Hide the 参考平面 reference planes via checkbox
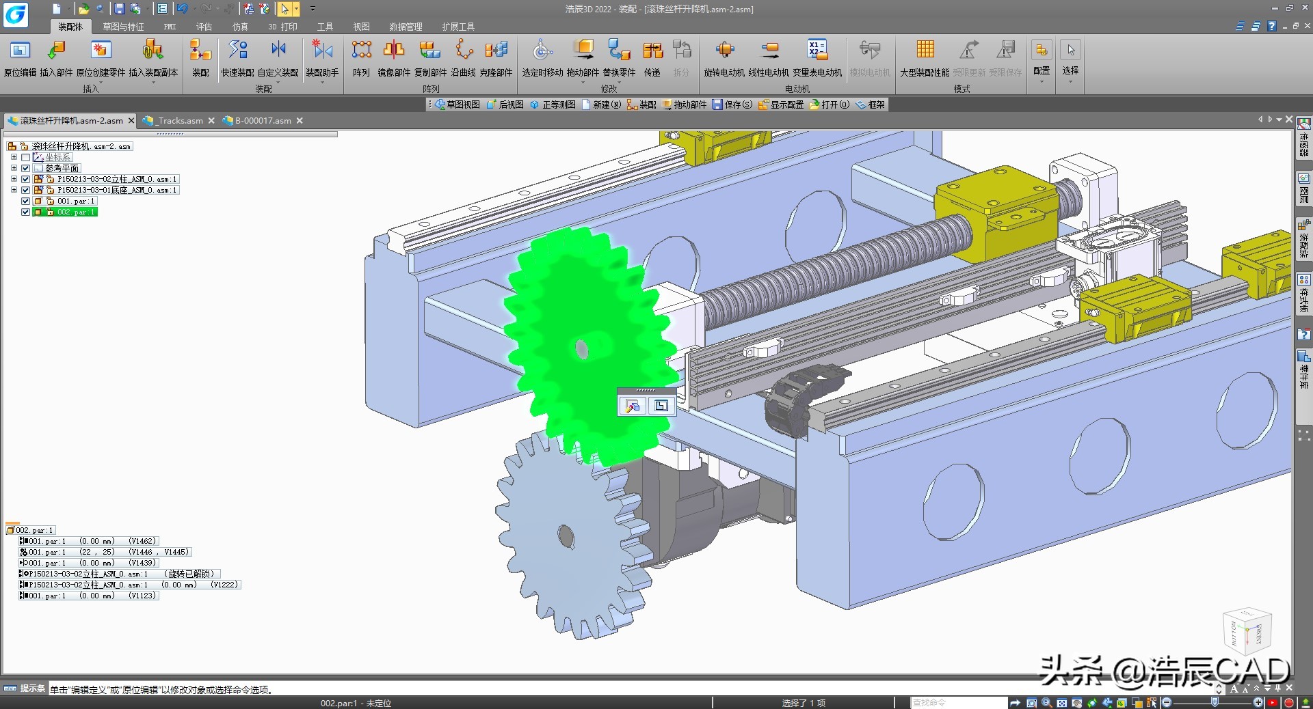This screenshot has width=1313, height=709. pyautogui.click(x=26, y=168)
